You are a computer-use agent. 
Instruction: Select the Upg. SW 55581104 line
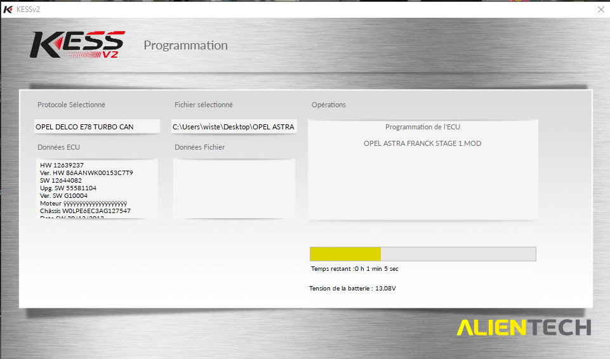click(68, 188)
